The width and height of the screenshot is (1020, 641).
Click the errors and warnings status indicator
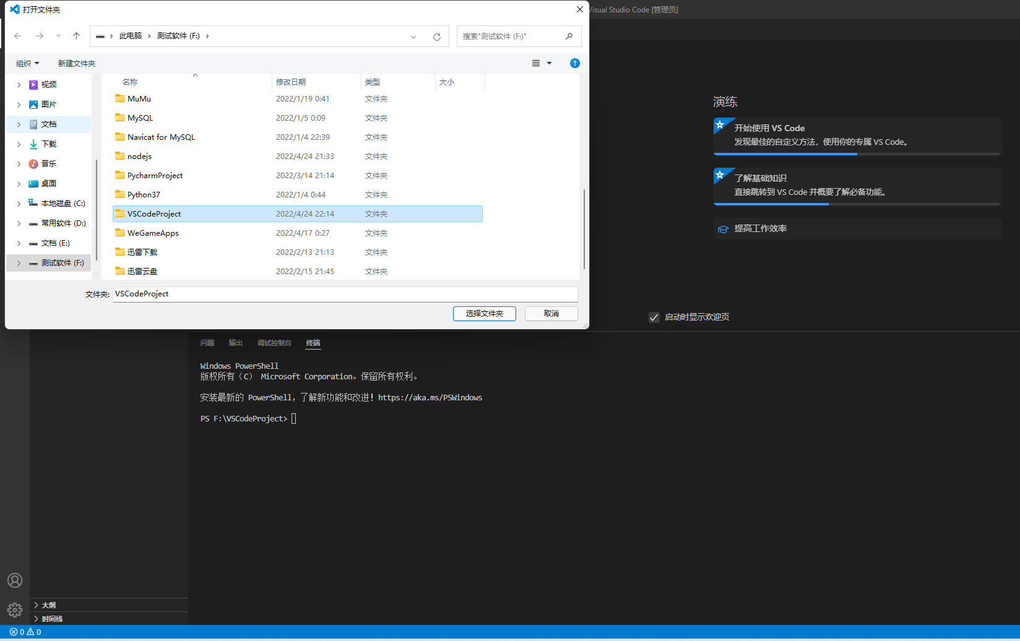pos(25,632)
